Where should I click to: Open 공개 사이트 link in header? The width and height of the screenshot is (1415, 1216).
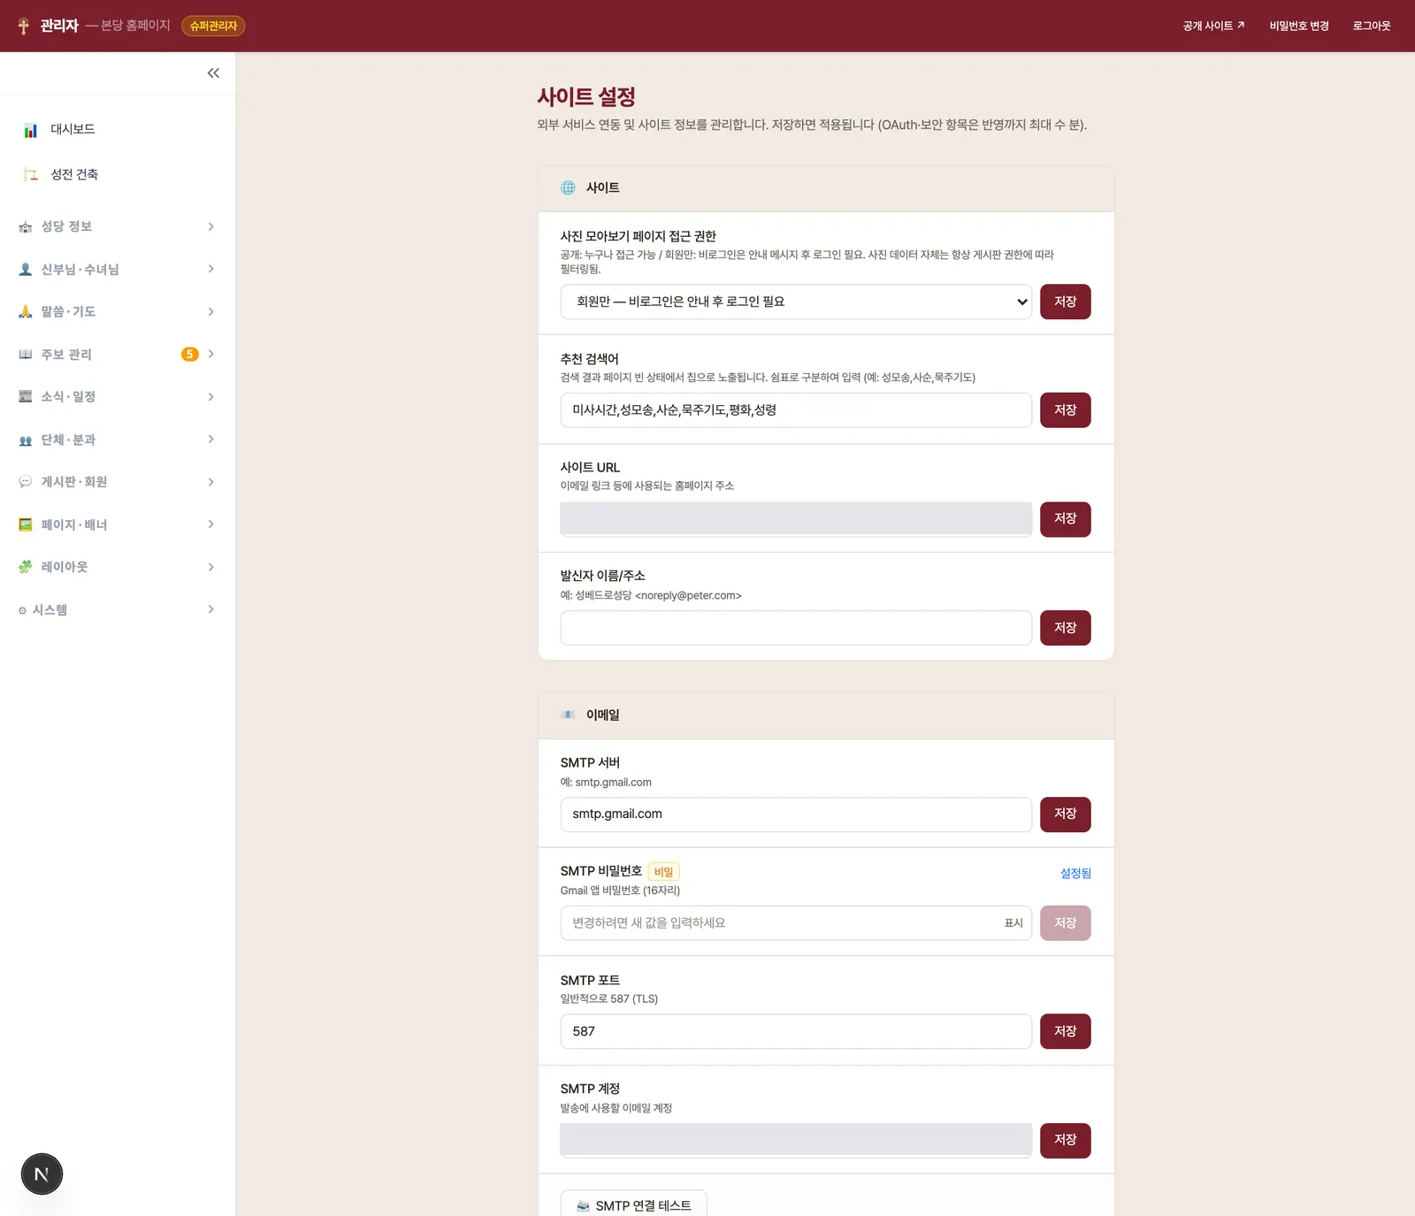click(1213, 26)
